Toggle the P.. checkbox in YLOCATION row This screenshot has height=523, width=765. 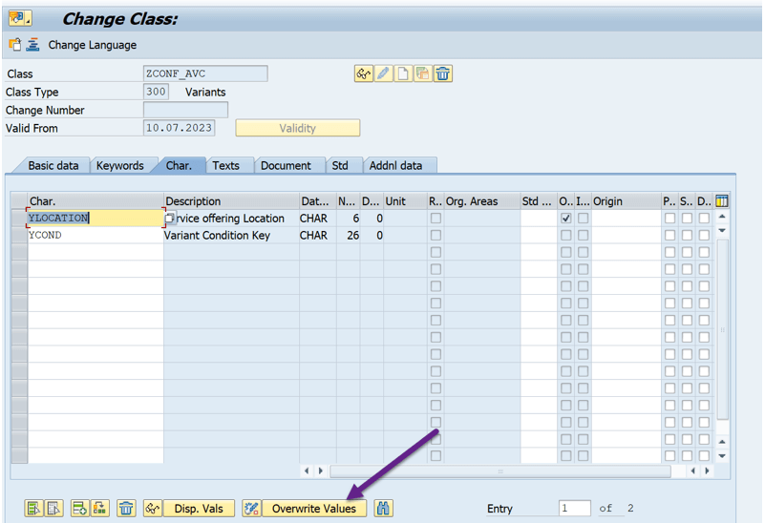[x=669, y=218]
